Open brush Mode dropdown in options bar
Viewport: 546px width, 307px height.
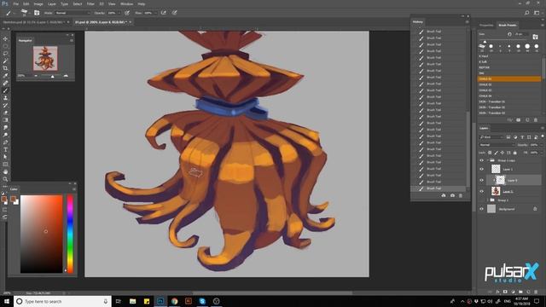click(x=72, y=13)
